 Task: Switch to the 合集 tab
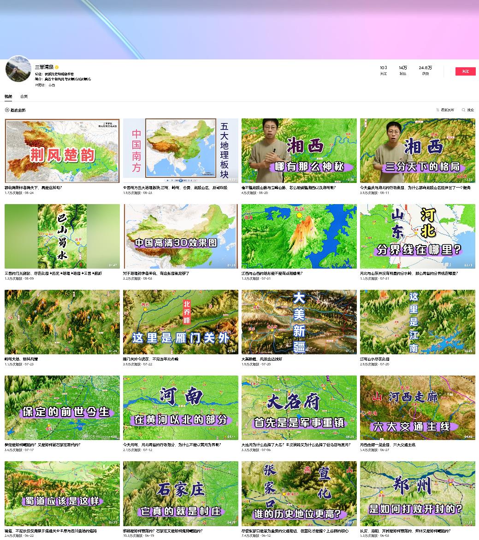coord(24,97)
